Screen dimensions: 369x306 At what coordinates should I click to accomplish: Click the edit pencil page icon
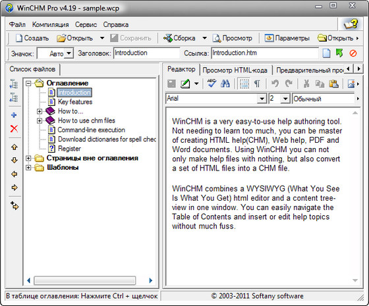pyautogui.click(x=185, y=84)
